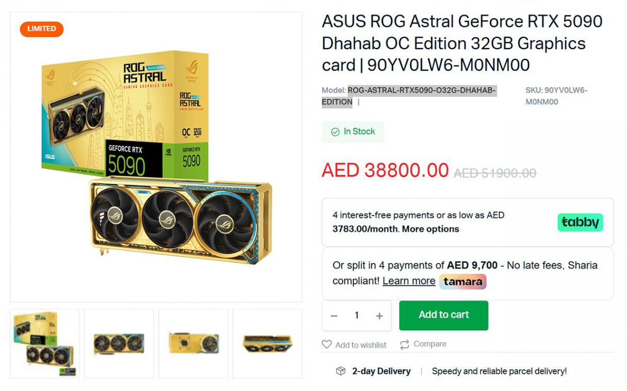Open tamara Learn more link

(x=409, y=281)
